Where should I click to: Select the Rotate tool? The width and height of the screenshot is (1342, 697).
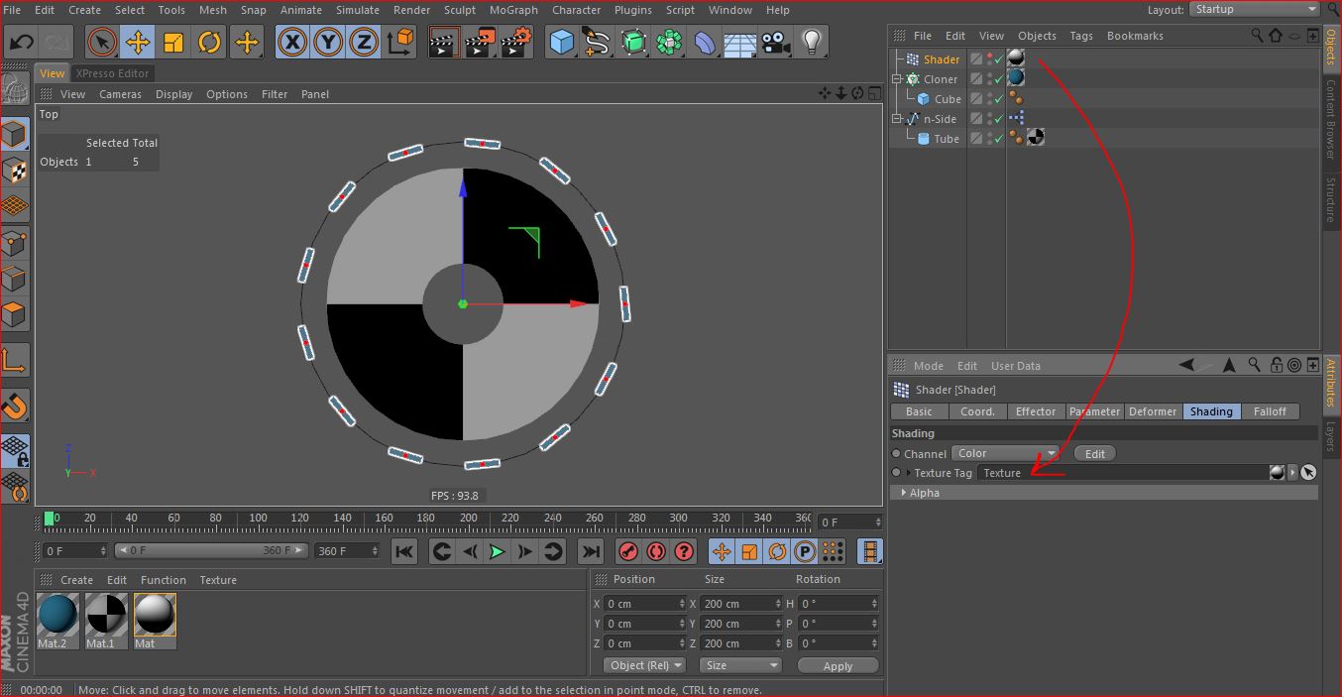(x=209, y=43)
